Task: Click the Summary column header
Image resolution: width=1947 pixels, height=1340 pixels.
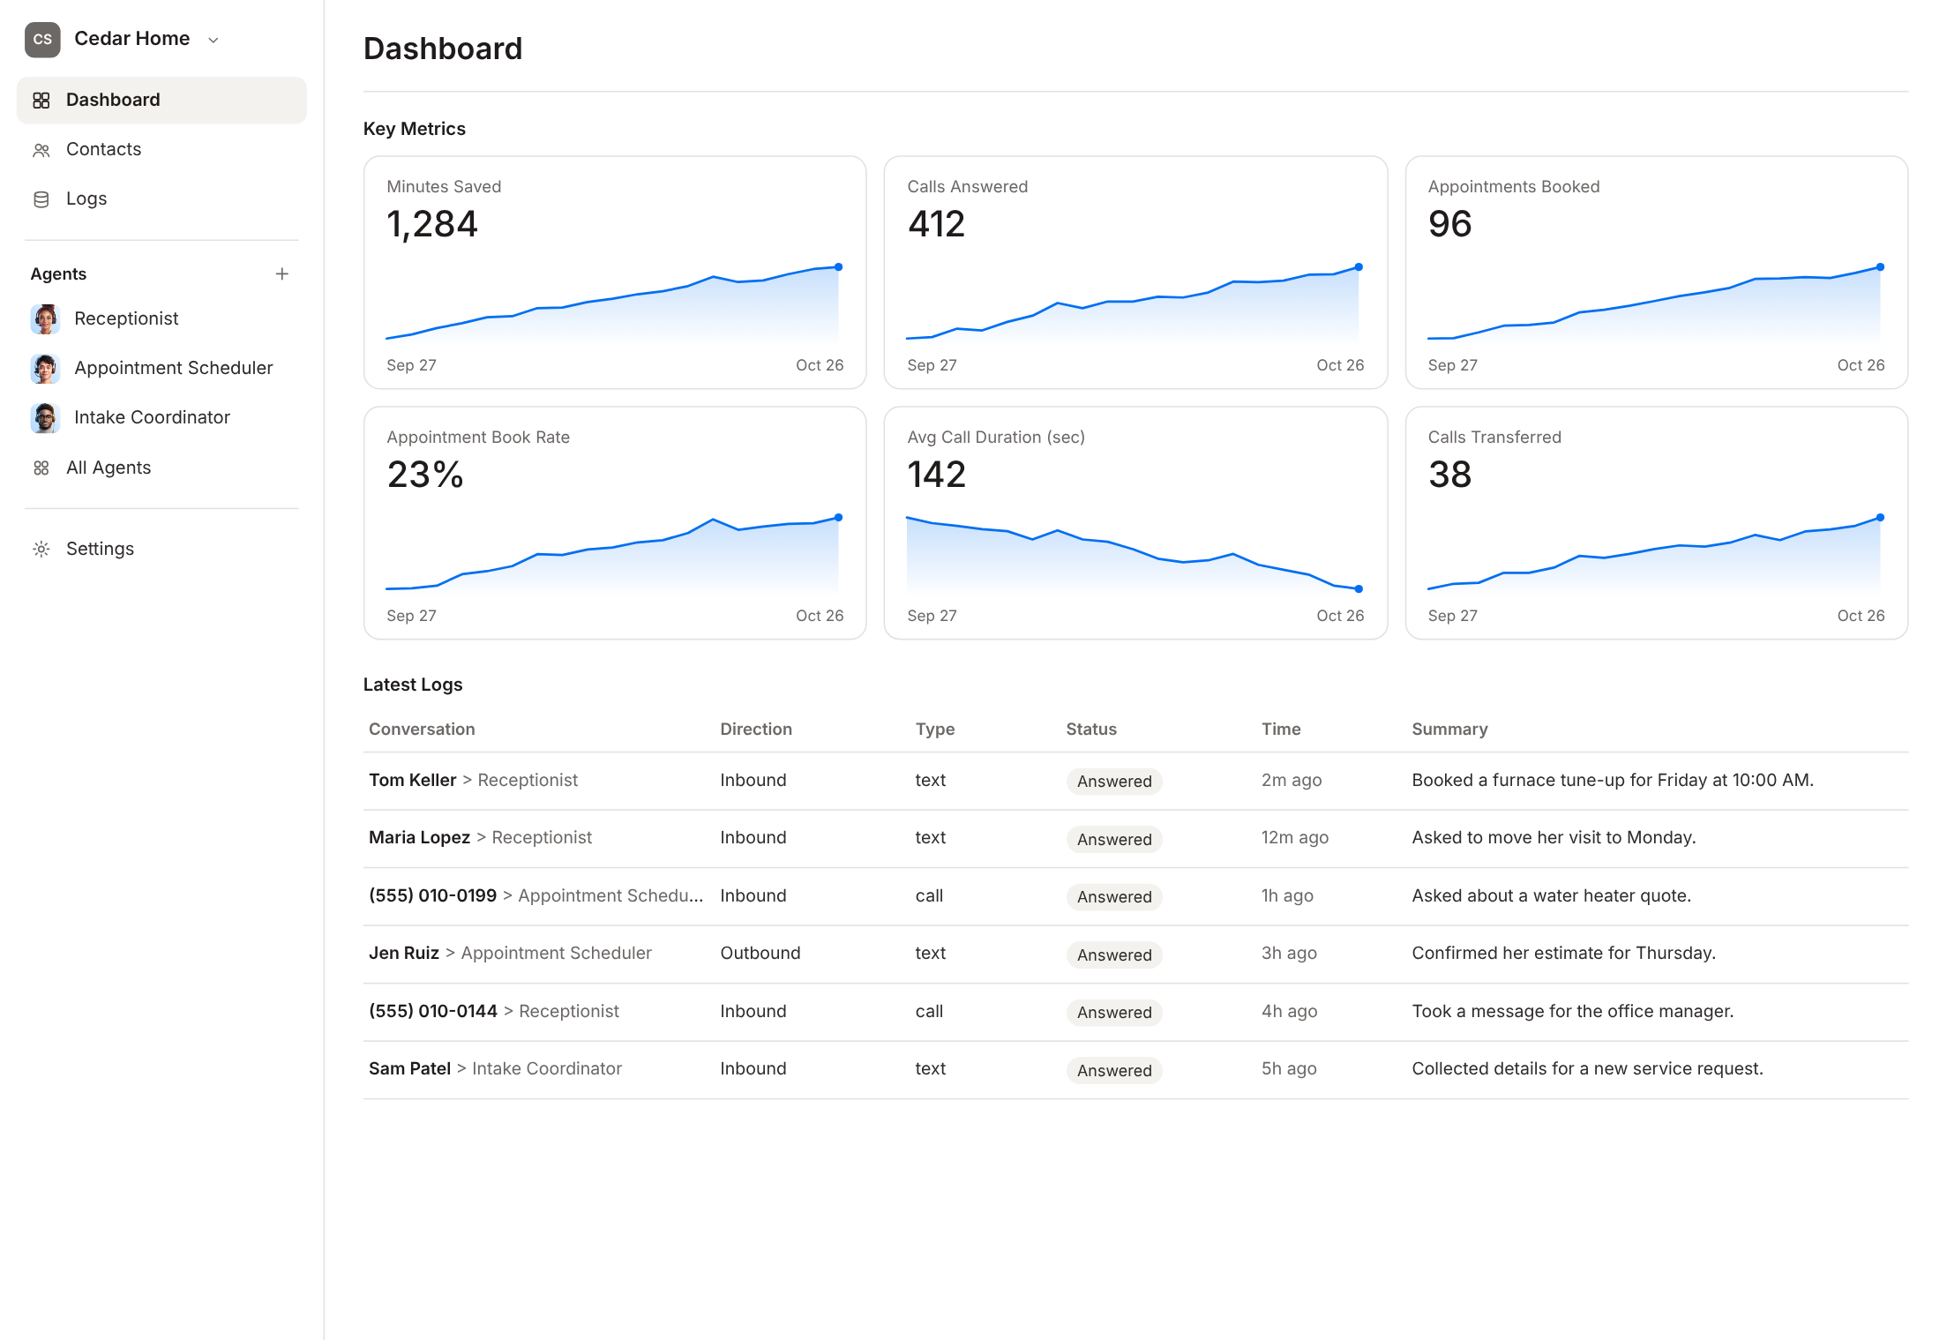Action: tap(1449, 730)
